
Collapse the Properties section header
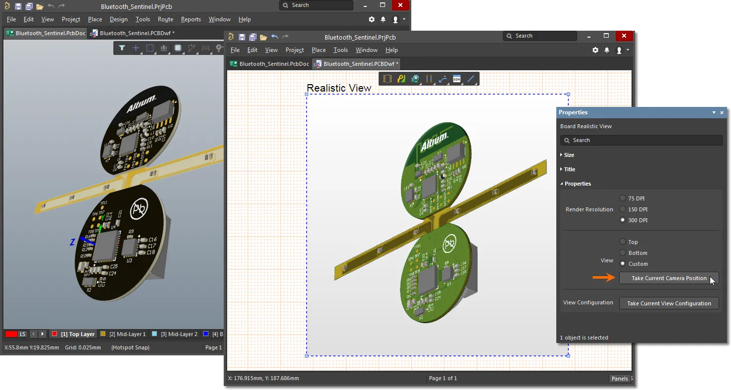click(576, 184)
